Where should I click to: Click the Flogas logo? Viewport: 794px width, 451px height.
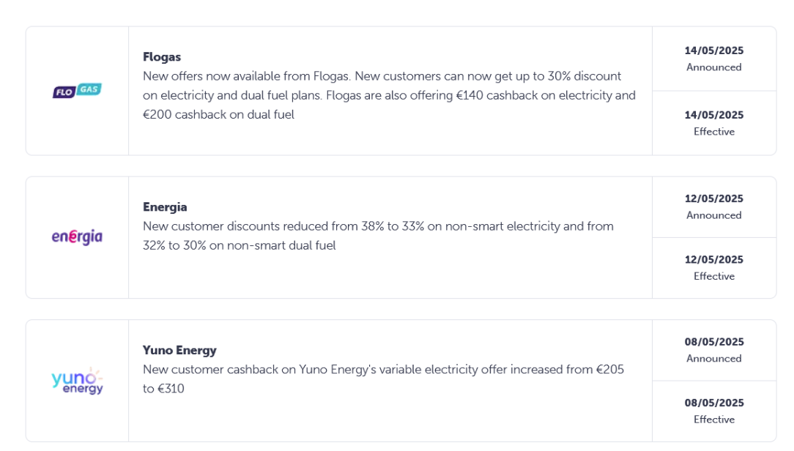click(x=77, y=91)
